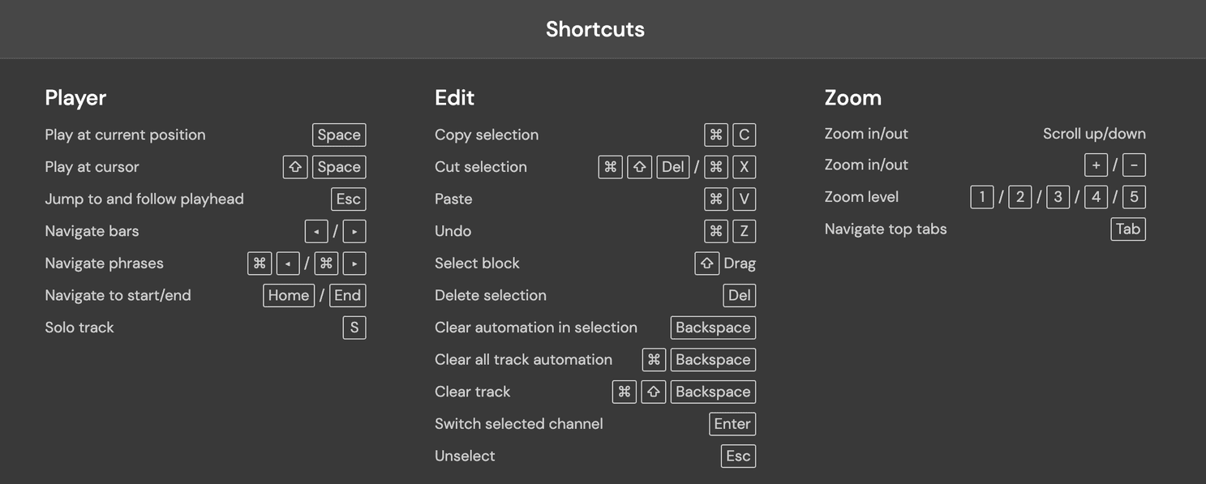Click the left arrow key for Navigate bars
Image resolution: width=1206 pixels, height=484 pixels.
point(316,231)
